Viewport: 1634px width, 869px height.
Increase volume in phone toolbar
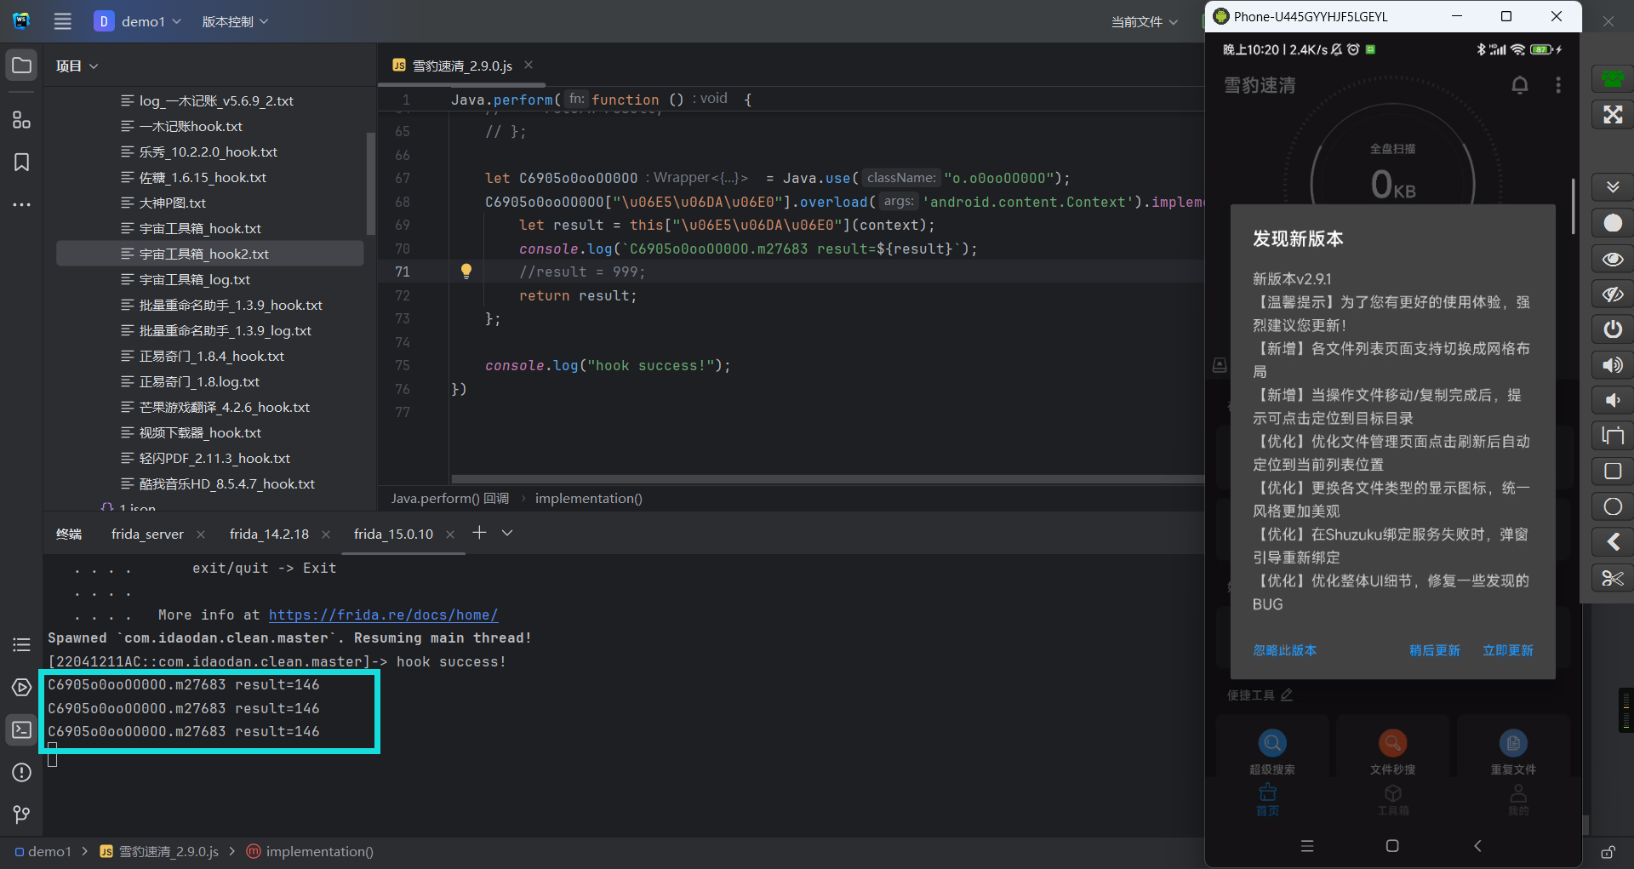(1613, 365)
